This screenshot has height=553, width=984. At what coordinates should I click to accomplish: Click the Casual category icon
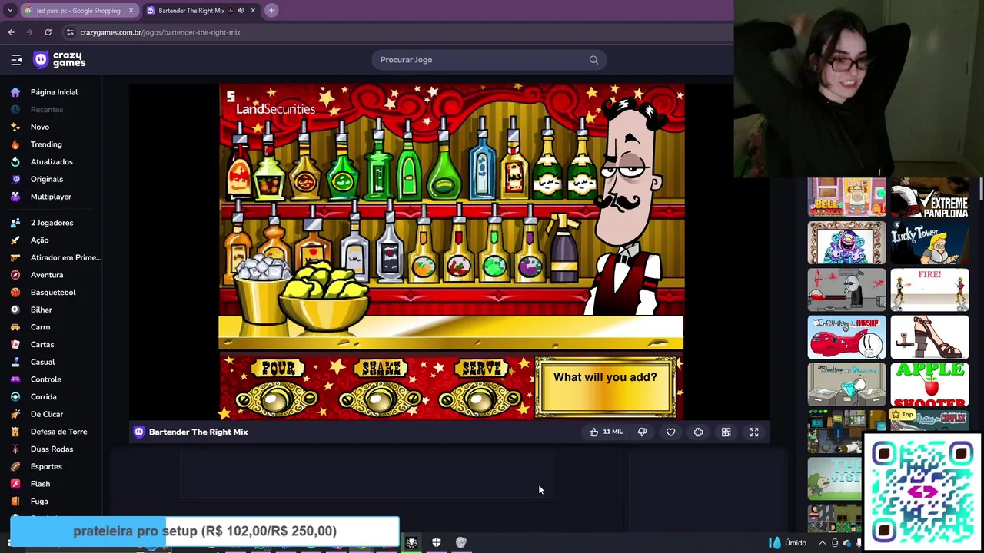pyautogui.click(x=15, y=363)
